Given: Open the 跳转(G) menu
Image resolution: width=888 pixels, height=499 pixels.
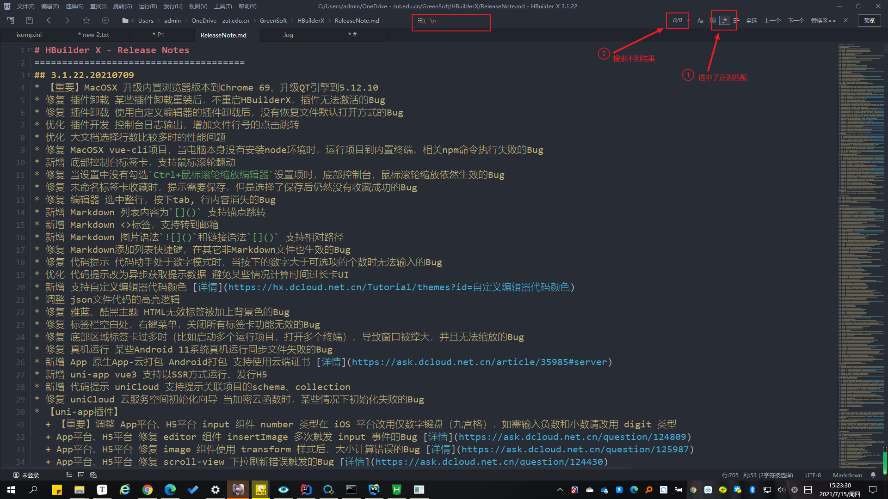Looking at the screenshot, I should click(122, 6).
